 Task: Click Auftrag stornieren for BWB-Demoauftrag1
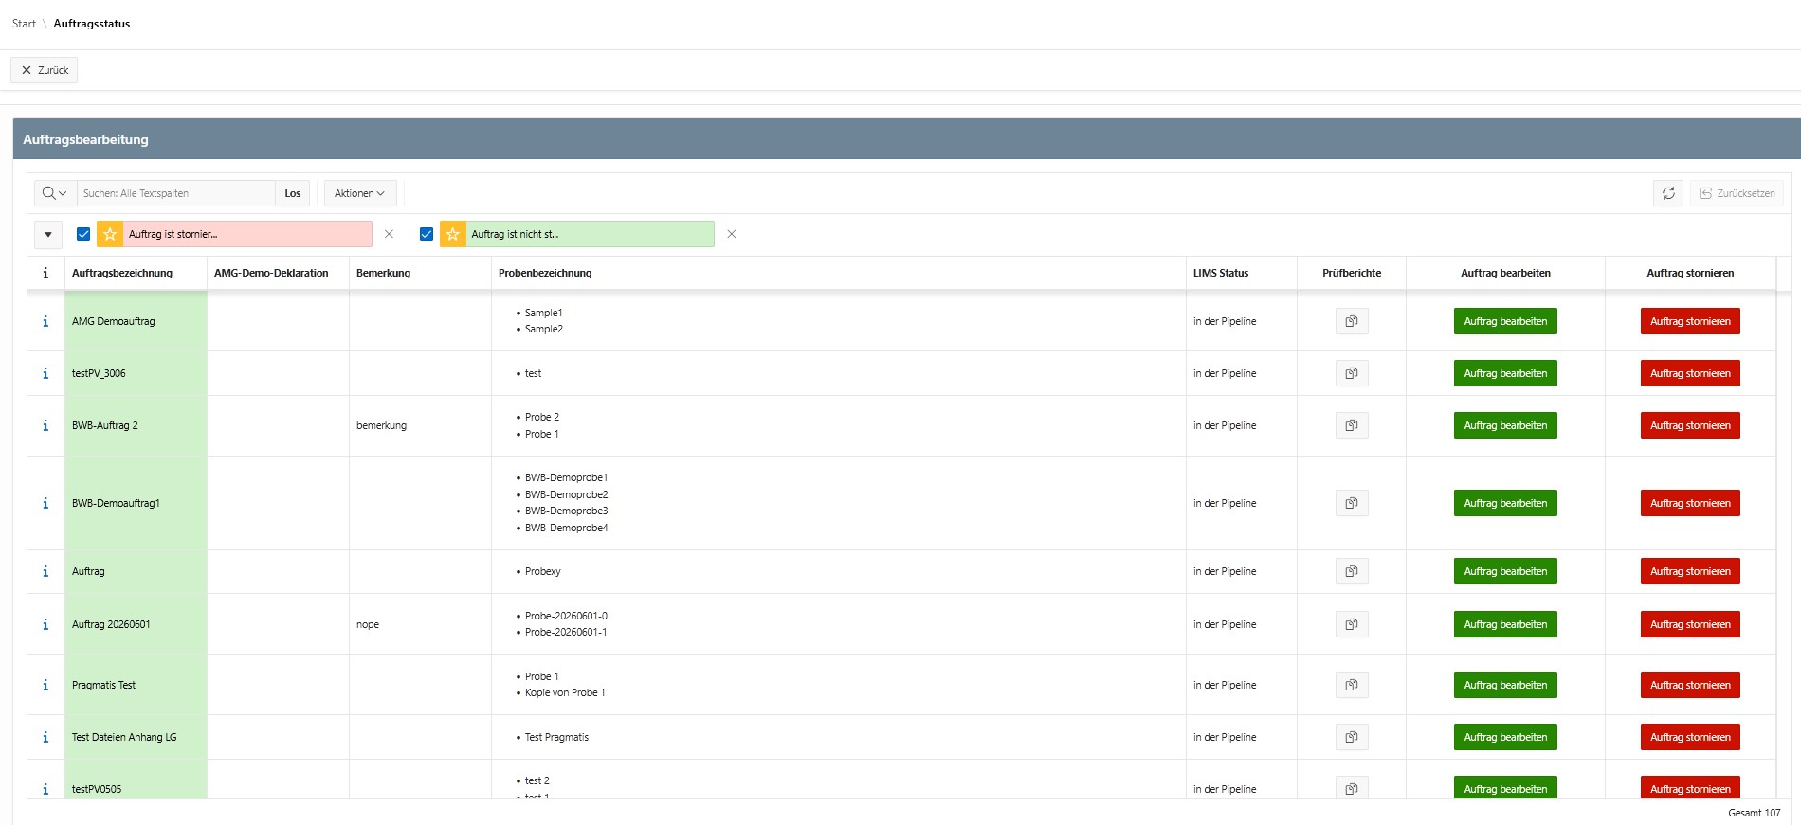pyautogui.click(x=1690, y=503)
